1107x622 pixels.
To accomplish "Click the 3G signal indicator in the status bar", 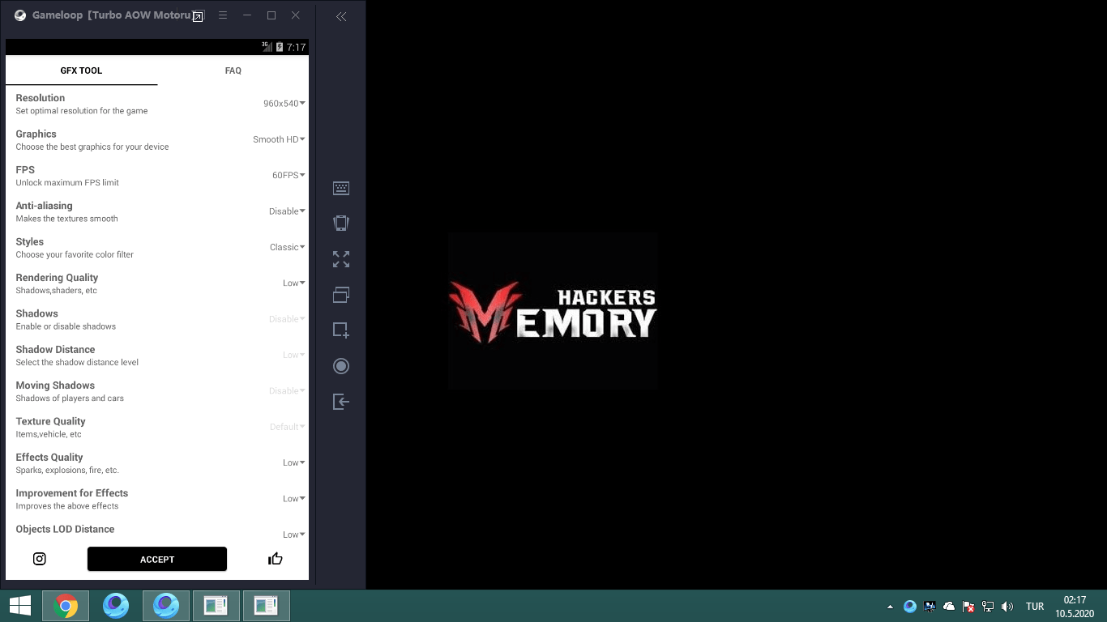I will coord(267,46).
